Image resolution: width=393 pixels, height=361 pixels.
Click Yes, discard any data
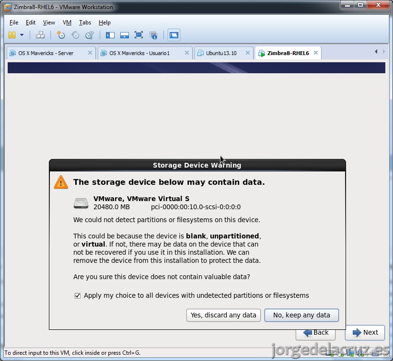pyautogui.click(x=223, y=315)
